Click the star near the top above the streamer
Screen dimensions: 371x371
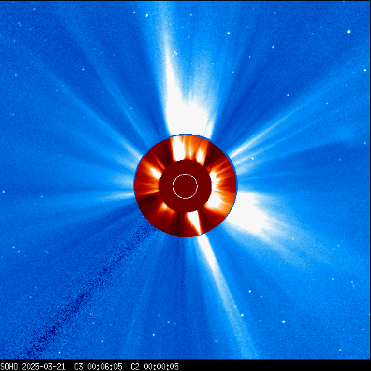[146, 15]
